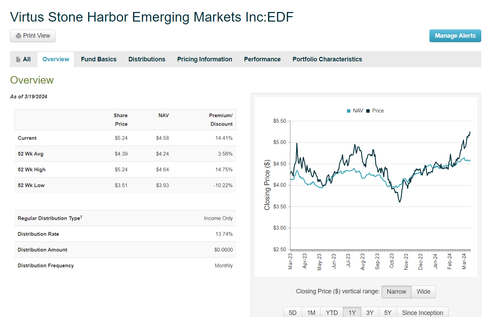The height and width of the screenshot is (317, 485).
Task: Switch to the Fund Basics tab
Action: point(99,59)
